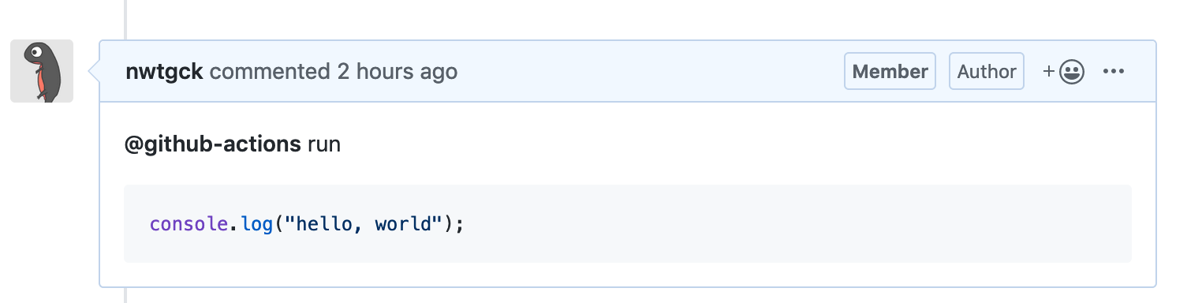Click the Author badge label
This screenshot has height=303, width=1202.
coord(987,72)
